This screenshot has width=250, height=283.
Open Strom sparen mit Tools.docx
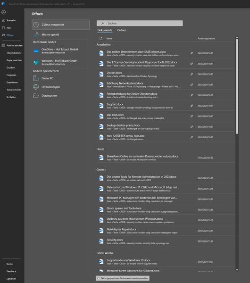(166, 209)
